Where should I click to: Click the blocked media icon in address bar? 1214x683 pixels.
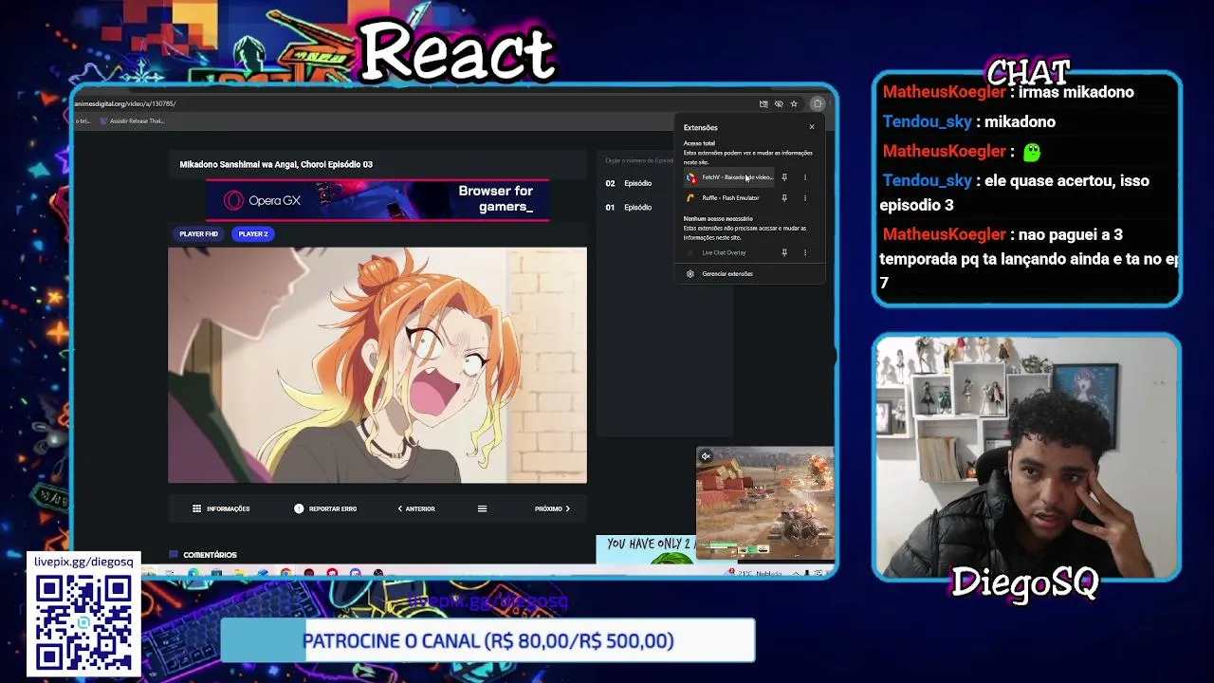[763, 103]
